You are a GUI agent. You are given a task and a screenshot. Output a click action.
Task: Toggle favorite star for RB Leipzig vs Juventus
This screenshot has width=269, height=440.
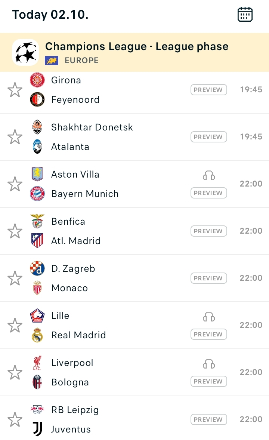[x=15, y=420]
